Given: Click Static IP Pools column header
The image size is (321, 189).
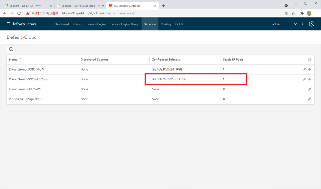Looking at the screenshot, I should [233, 59].
